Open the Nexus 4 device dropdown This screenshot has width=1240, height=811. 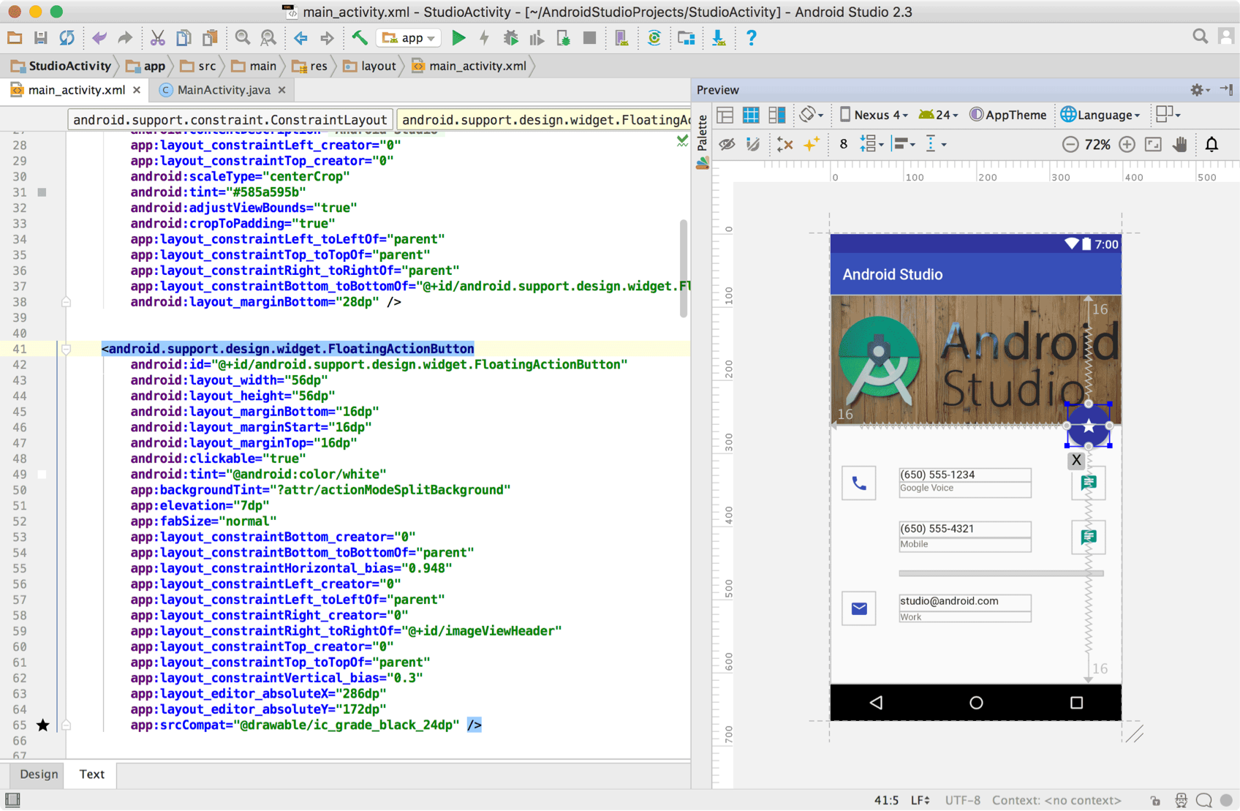click(874, 115)
